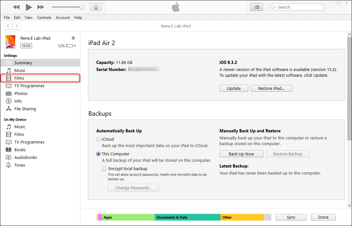Click the Restore Backup button
Viewport: 352px width, 226px height.
pyautogui.click(x=288, y=154)
